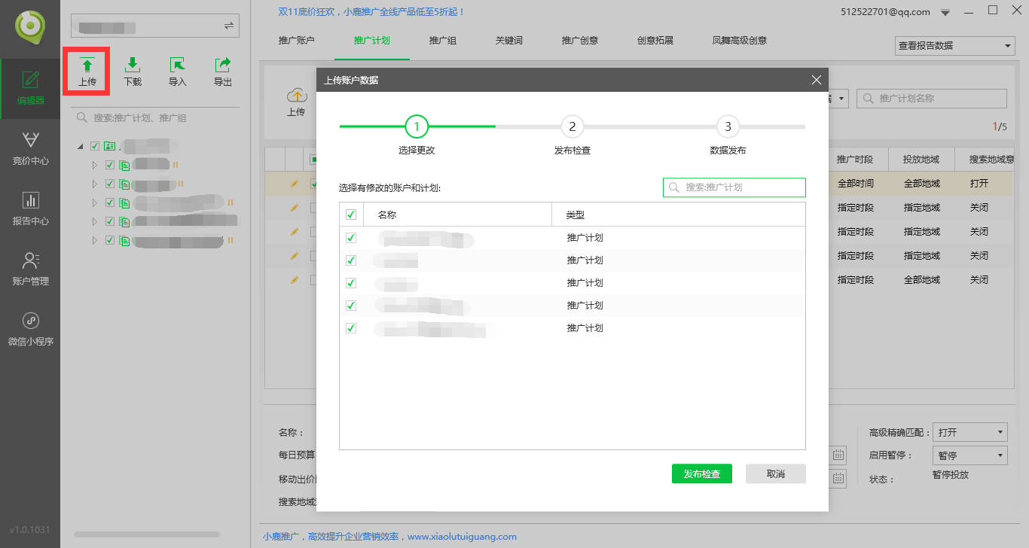Open 报告中心 from the sidebar
Screen dimensions: 1029x548
[x=30, y=209]
